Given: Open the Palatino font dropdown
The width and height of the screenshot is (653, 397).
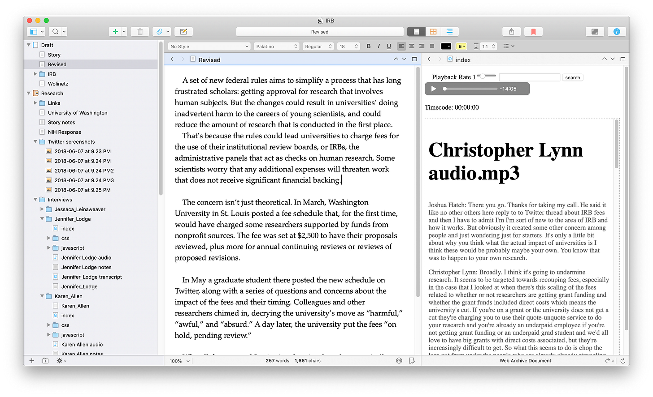Looking at the screenshot, I should coord(276,46).
